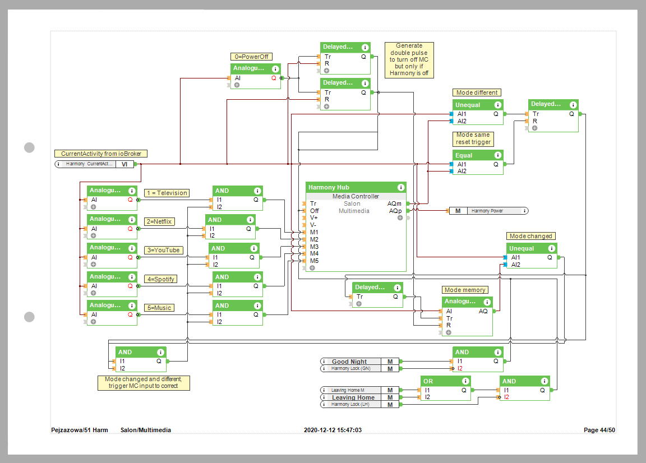Expand inputs with plus below M5 on Harmony Hub
This screenshot has width=646, height=463.
tap(312, 268)
